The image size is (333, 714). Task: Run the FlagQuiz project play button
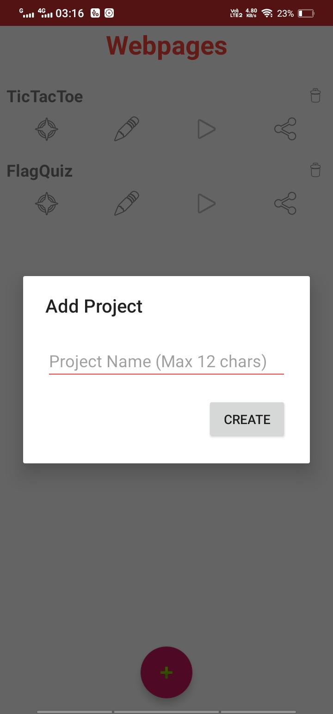pos(206,203)
